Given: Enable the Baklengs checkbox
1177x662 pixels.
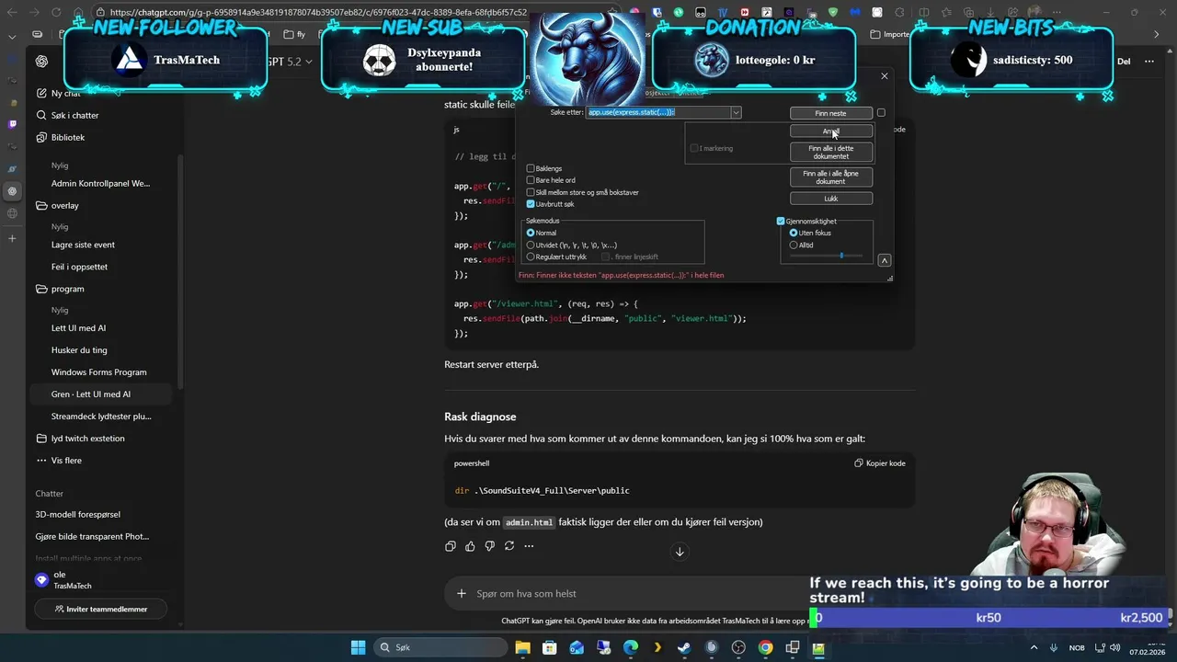Looking at the screenshot, I should coord(531,168).
